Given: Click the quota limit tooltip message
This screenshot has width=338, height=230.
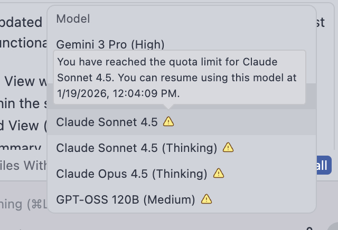Looking at the screenshot, I should tap(180, 78).
